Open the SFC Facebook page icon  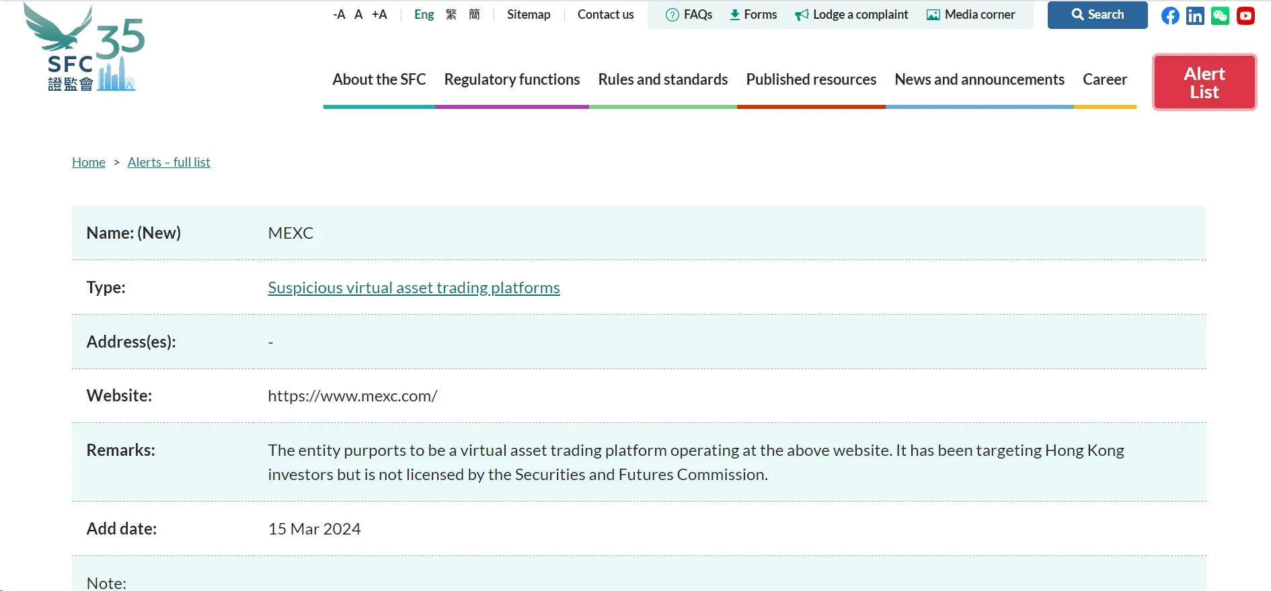pos(1170,15)
